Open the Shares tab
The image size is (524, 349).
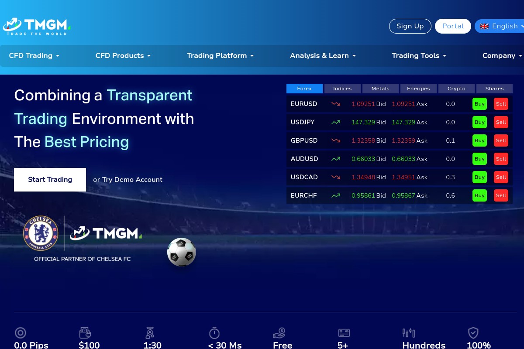[x=494, y=89]
